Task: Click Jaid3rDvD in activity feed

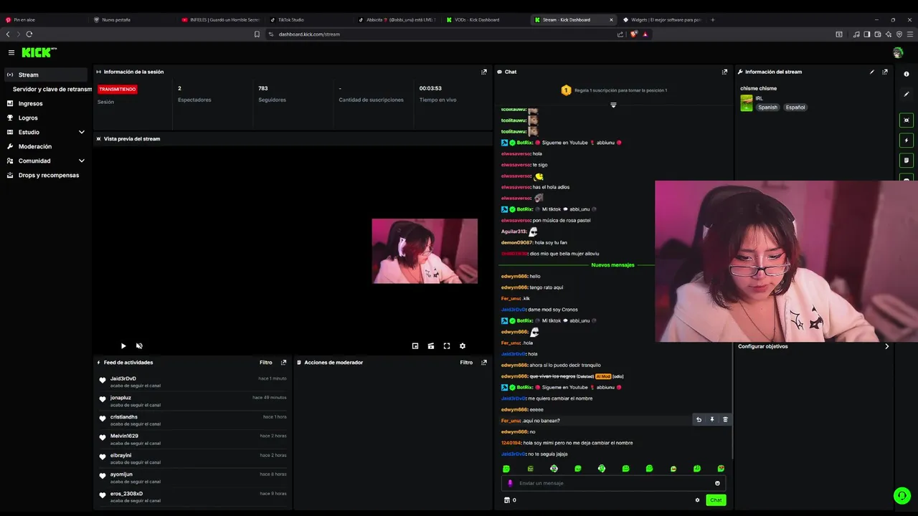Action: [123, 378]
